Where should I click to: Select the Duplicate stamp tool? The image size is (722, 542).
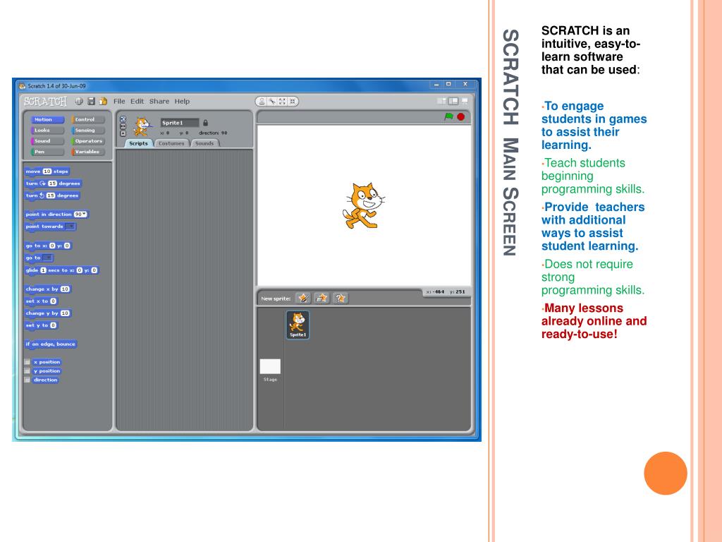click(262, 102)
